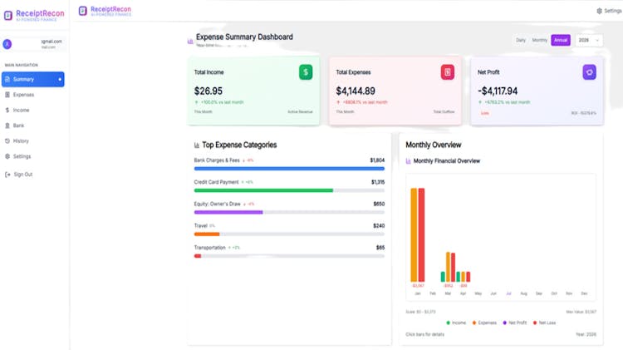Viewport: 623px width, 350px height.
Task: Open the Expenses page from the sidebar
Action: (x=23, y=95)
